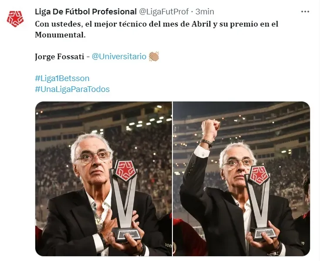Click the red star logo on right trophy
The height and width of the screenshot is (261, 327).
259,176
